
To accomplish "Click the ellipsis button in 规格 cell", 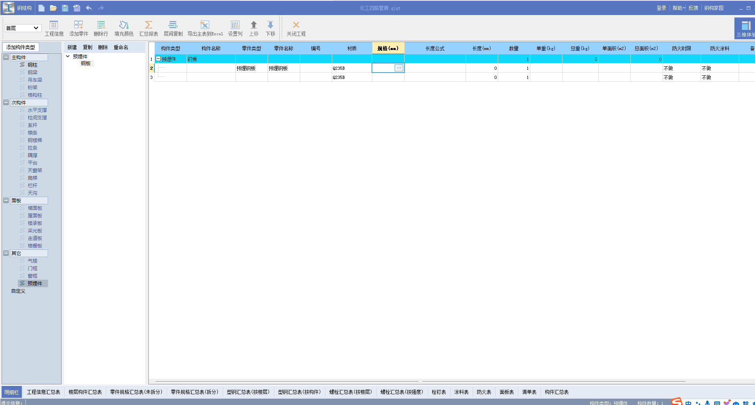I will 399,68.
